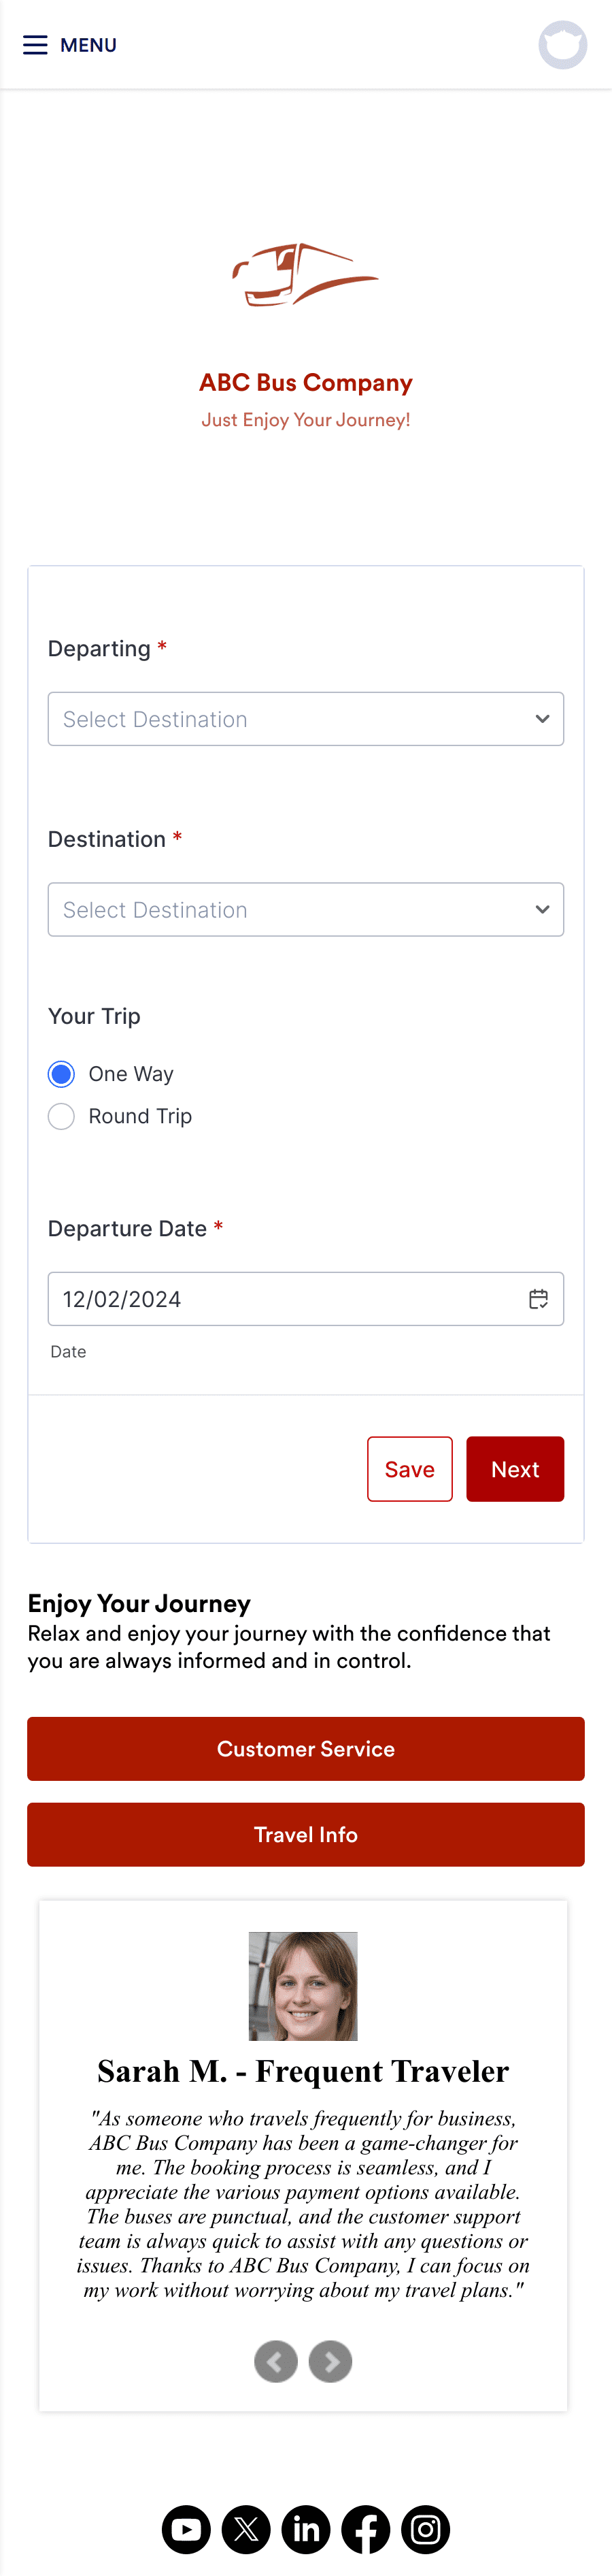
Task: Click the Facebook social icon
Action: (x=365, y=2529)
